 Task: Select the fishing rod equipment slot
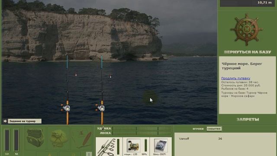pyautogui.click(x=109, y=147)
